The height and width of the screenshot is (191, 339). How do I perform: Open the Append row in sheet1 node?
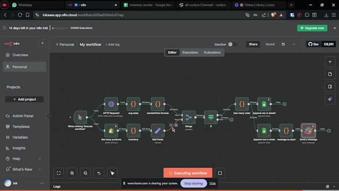264,104
